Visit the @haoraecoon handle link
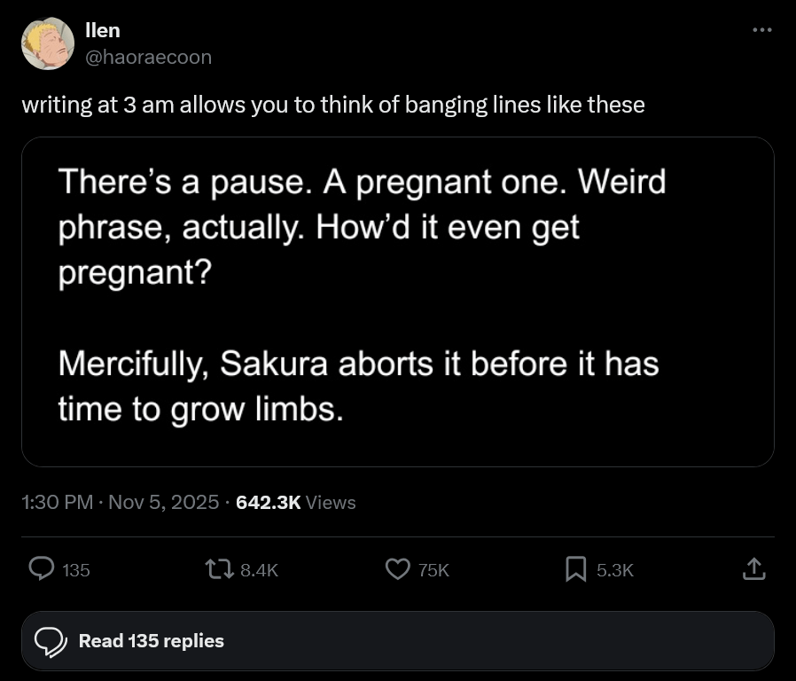 coord(147,57)
